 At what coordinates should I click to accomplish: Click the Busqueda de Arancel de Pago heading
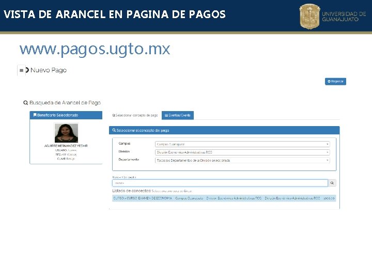(62, 103)
